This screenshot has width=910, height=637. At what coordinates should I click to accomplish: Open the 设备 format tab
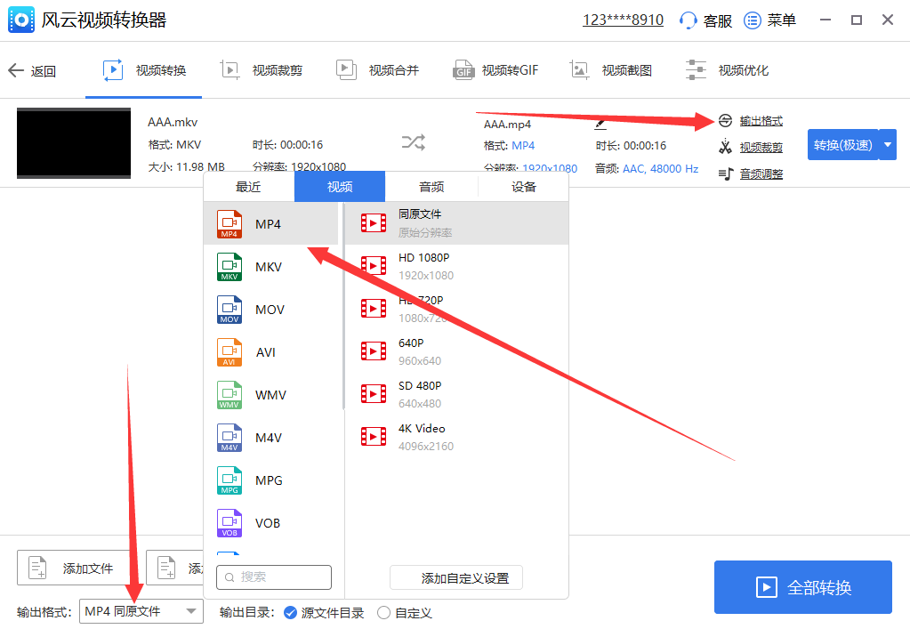point(523,187)
